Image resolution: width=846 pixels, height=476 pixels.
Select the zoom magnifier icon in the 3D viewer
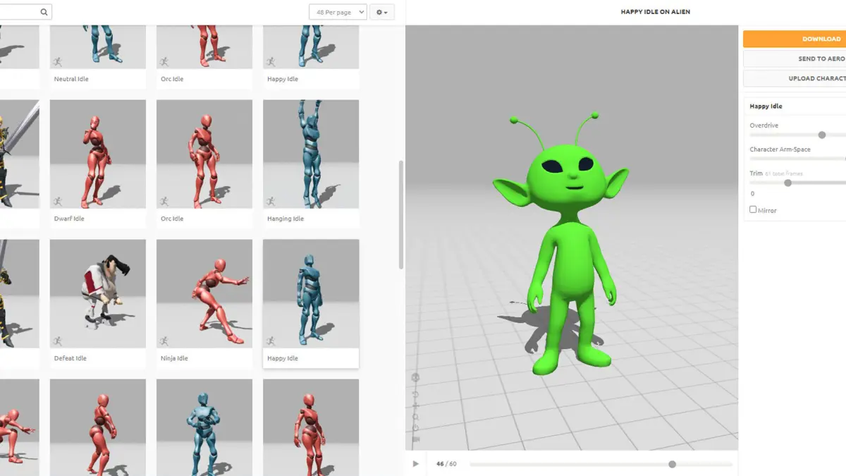coord(415,417)
